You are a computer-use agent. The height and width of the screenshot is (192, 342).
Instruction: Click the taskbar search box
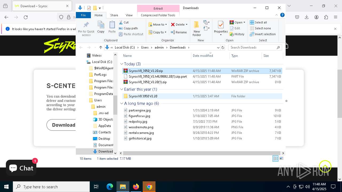[x=51, y=187]
